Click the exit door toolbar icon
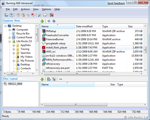This screenshot has height=120, width=150. (x=51, y=15)
